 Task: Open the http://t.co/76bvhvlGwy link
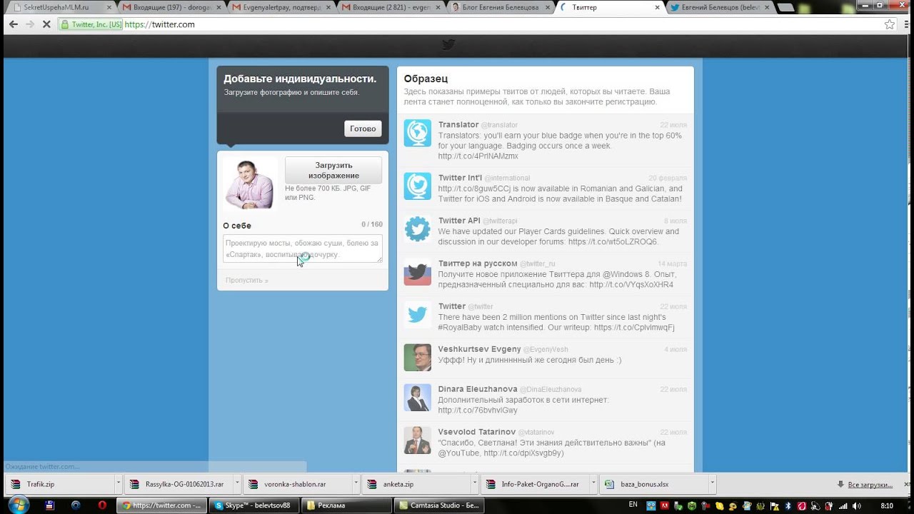[x=478, y=410]
